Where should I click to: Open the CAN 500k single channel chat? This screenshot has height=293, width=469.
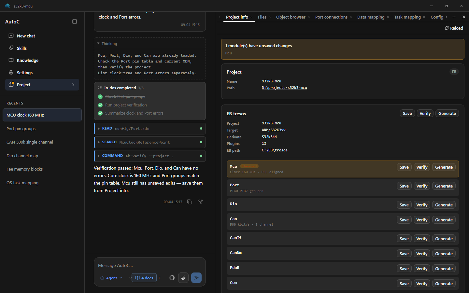coord(42,142)
